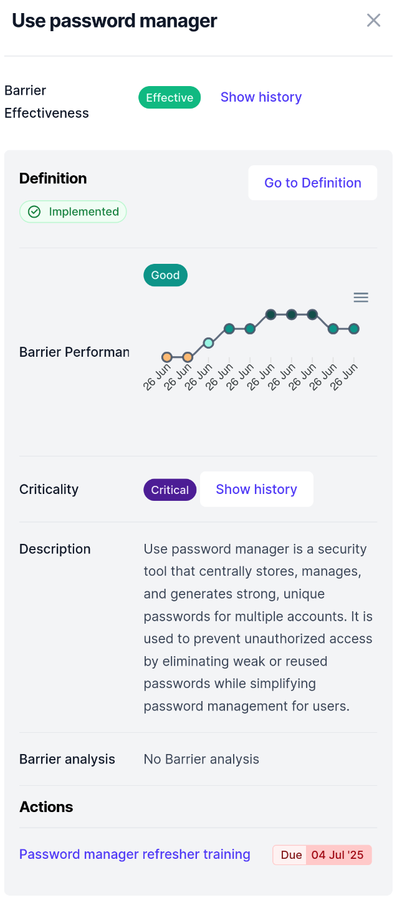Close the Use password manager panel

373,21
